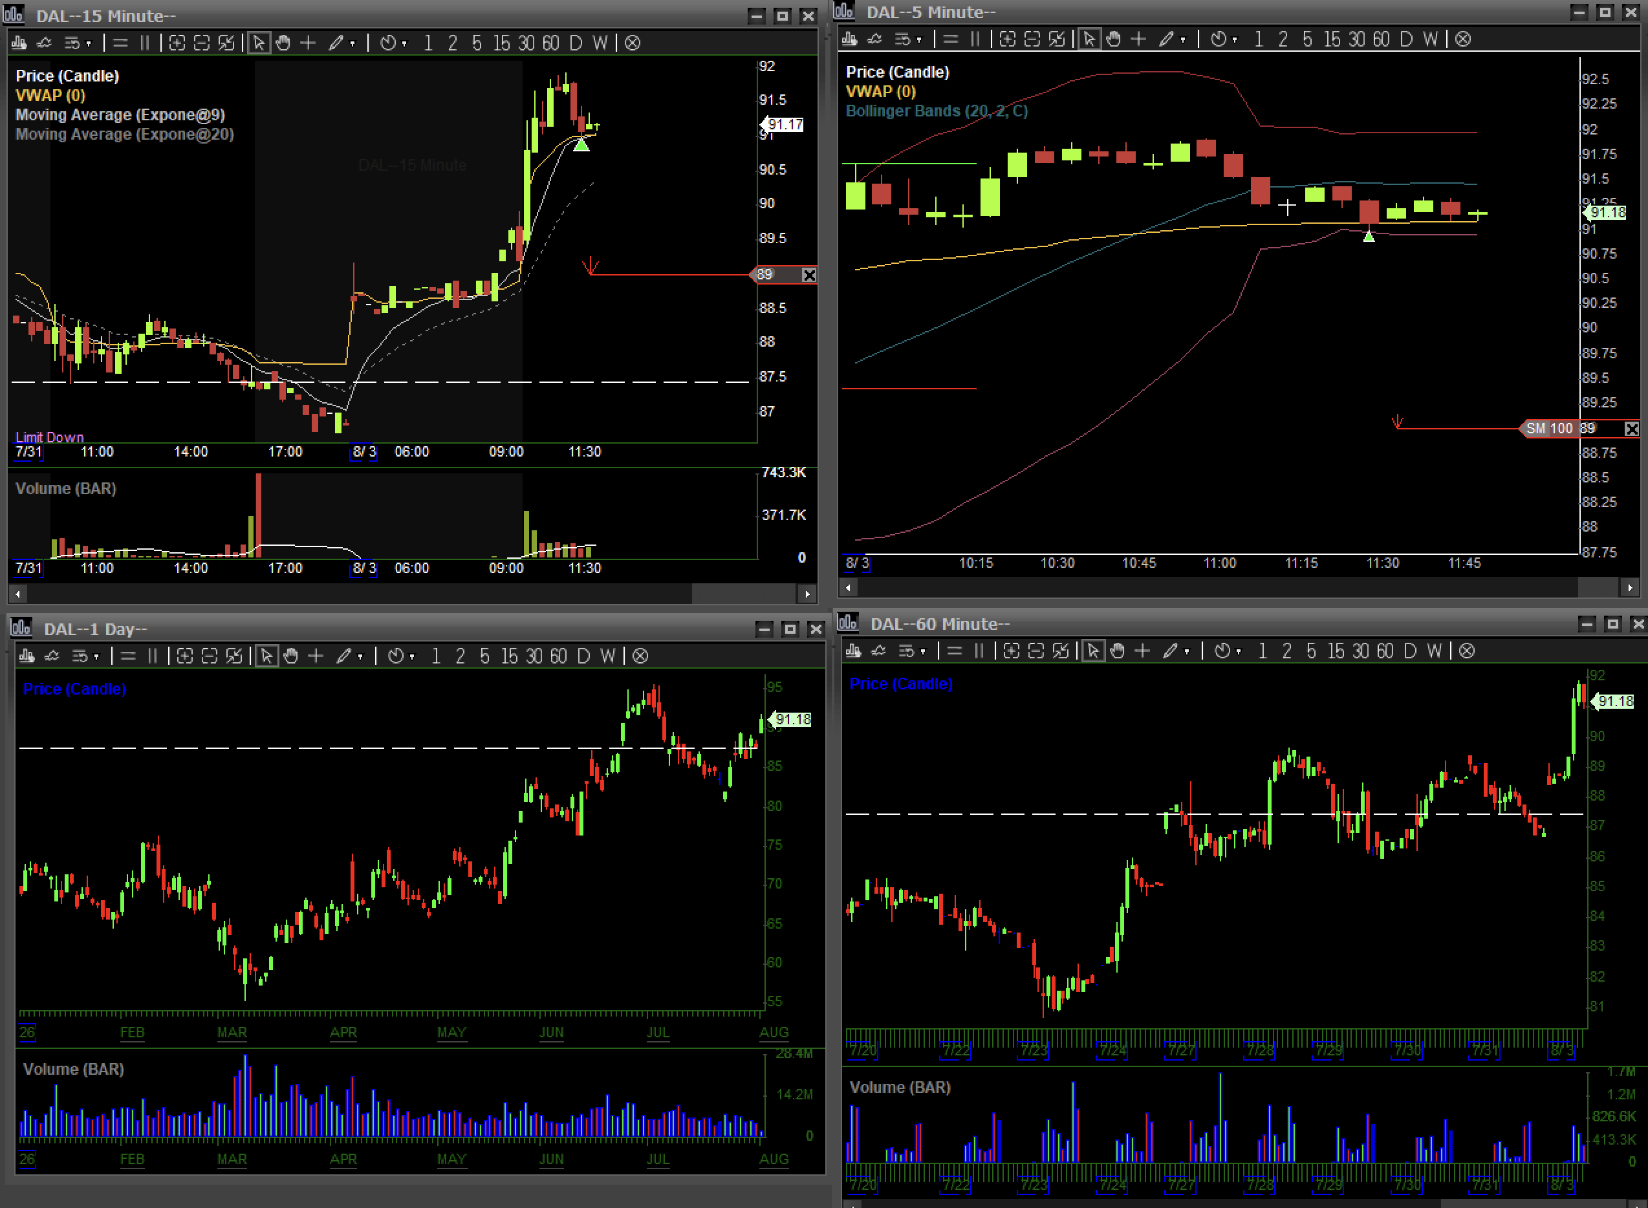Click chart settings list icon in 15 Minute window
The width and height of the screenshot is (1648, 1208).
pos(72,43)
